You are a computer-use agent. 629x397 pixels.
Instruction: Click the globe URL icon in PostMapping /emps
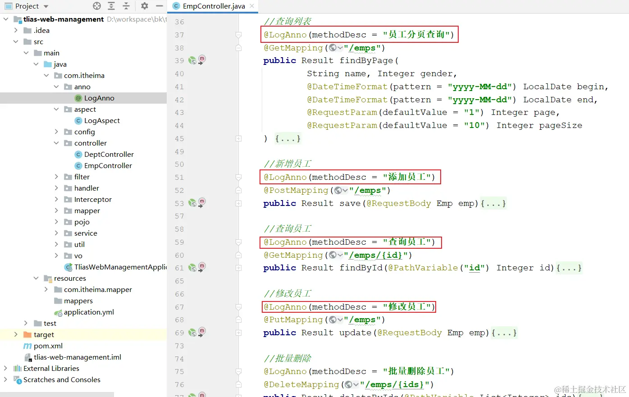coord(338,190)
